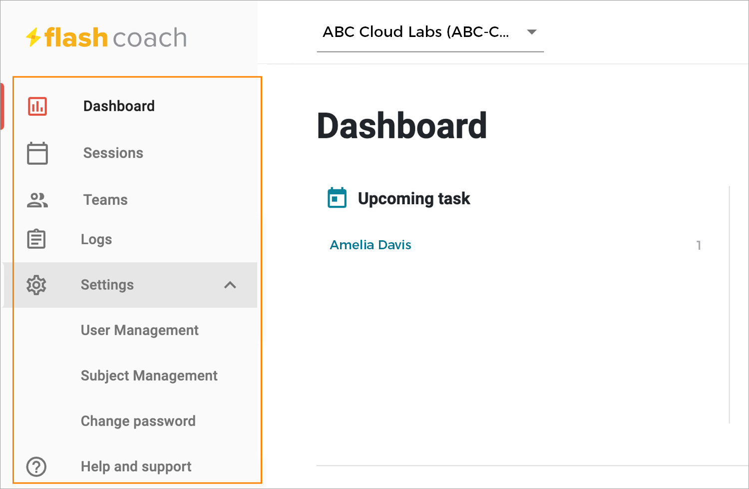View the Logs page

(96, 239)
